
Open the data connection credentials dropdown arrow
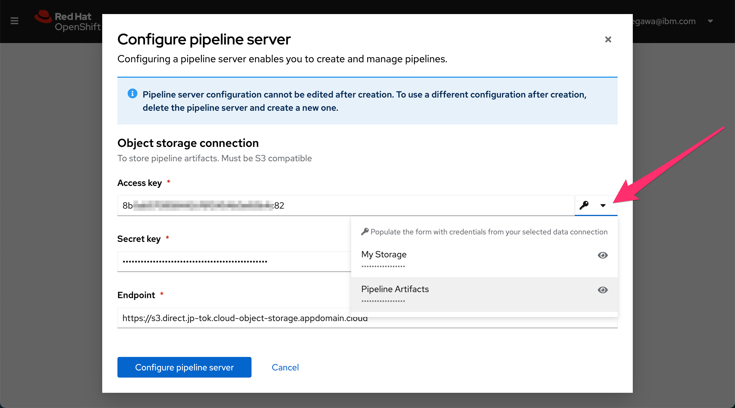coord(603,205)
